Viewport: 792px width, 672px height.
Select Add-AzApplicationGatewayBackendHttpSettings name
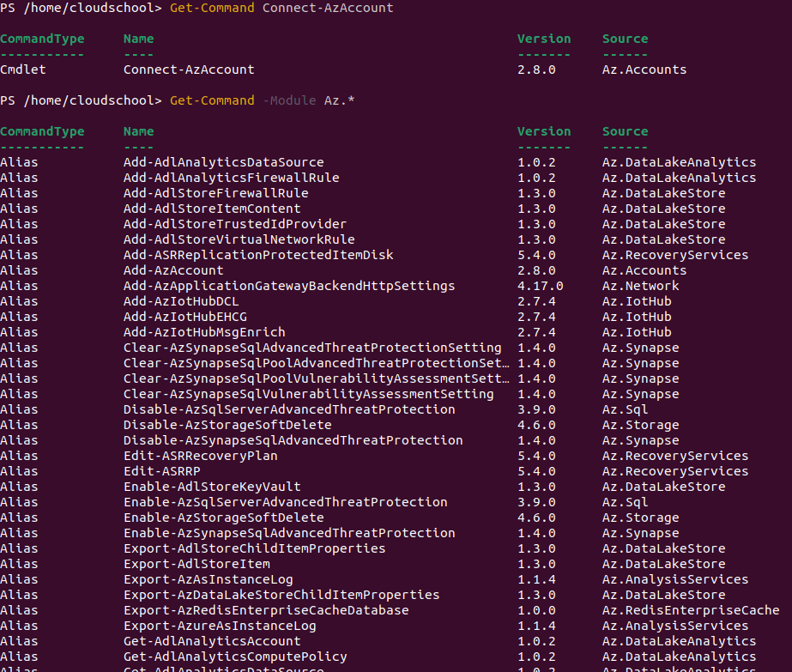coord(289,286)
